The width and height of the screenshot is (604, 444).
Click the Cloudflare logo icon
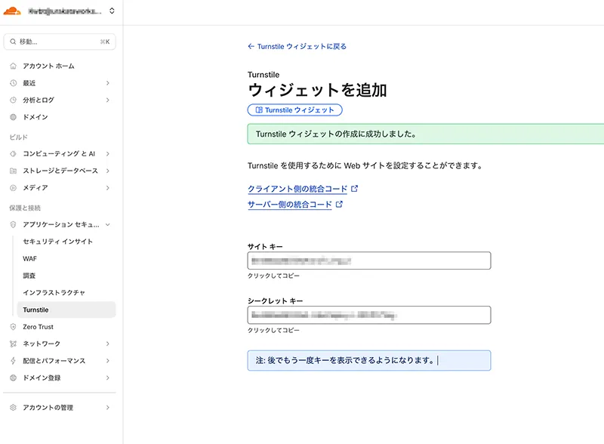[x=13, y=11]
